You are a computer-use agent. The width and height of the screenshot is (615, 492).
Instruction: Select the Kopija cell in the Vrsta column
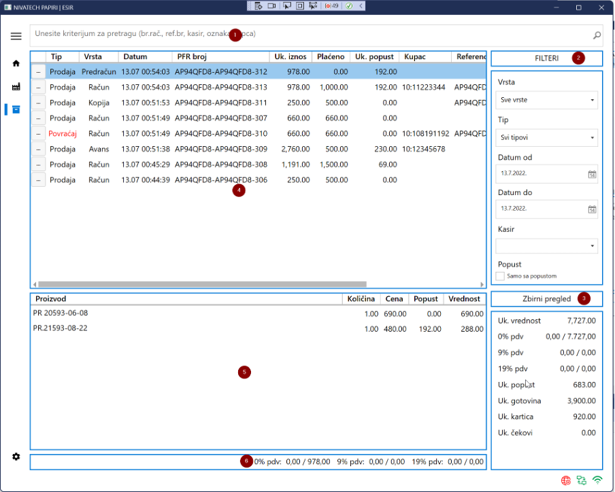pos(99,103)
